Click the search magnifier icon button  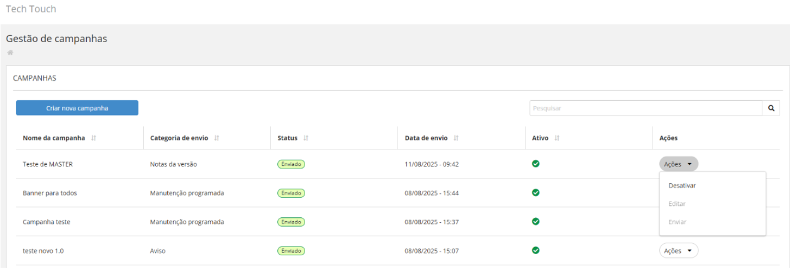coord(771,108)
